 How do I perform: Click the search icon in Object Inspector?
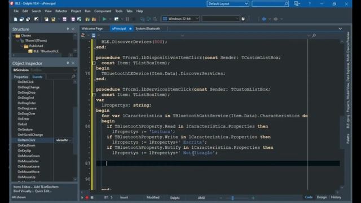[73, 77]
